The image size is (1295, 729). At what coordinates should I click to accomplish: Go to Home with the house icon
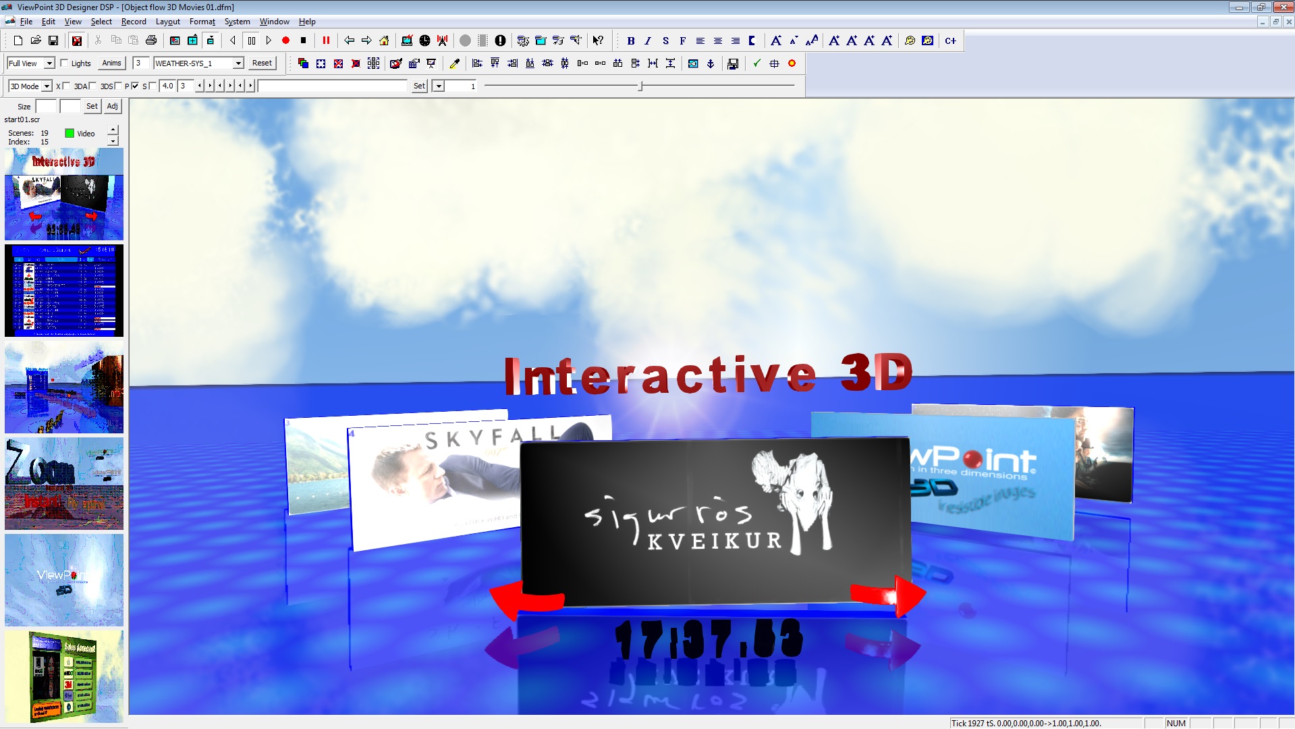point(384,40)
